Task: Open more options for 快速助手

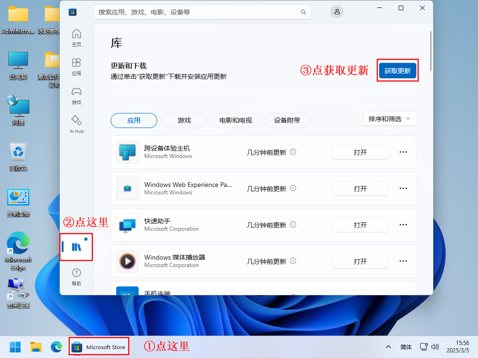Action: (403, 225)
